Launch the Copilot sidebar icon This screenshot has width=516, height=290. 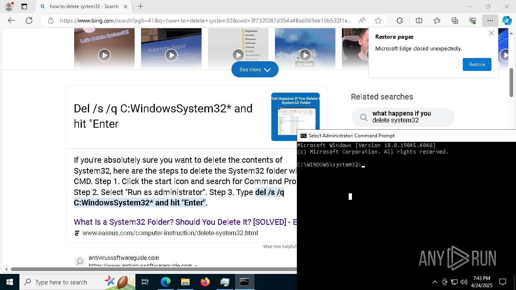(x=507, y=21)
